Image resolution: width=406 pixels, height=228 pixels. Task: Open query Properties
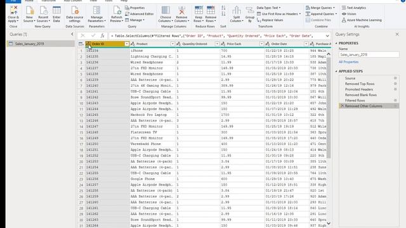135,8
